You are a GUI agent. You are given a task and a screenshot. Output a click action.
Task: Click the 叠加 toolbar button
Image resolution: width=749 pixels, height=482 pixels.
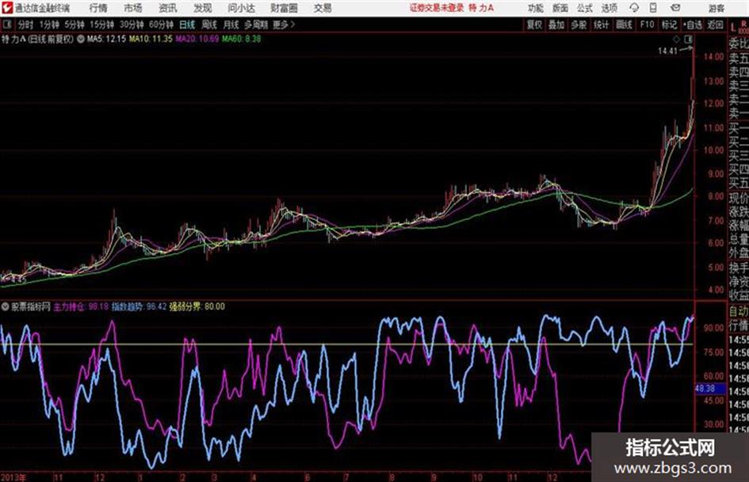(556, 25)
